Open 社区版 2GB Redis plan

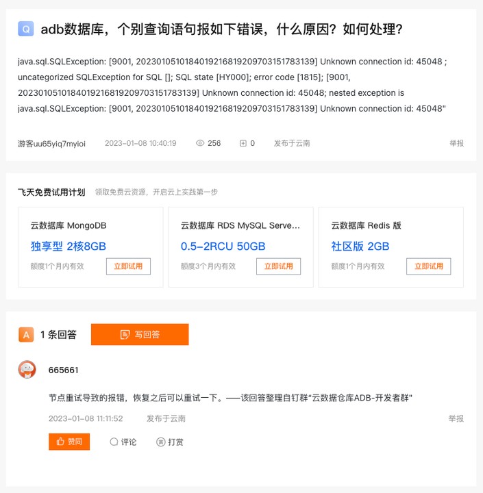pyautogui.click(x=360, y=246)
